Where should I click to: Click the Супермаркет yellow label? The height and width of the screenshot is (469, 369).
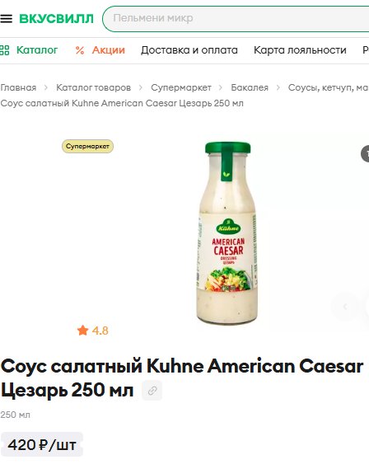click(87, 146)
